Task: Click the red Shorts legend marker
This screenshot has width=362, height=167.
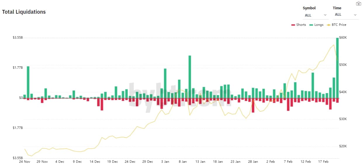Action: click(x=293, y=25)
